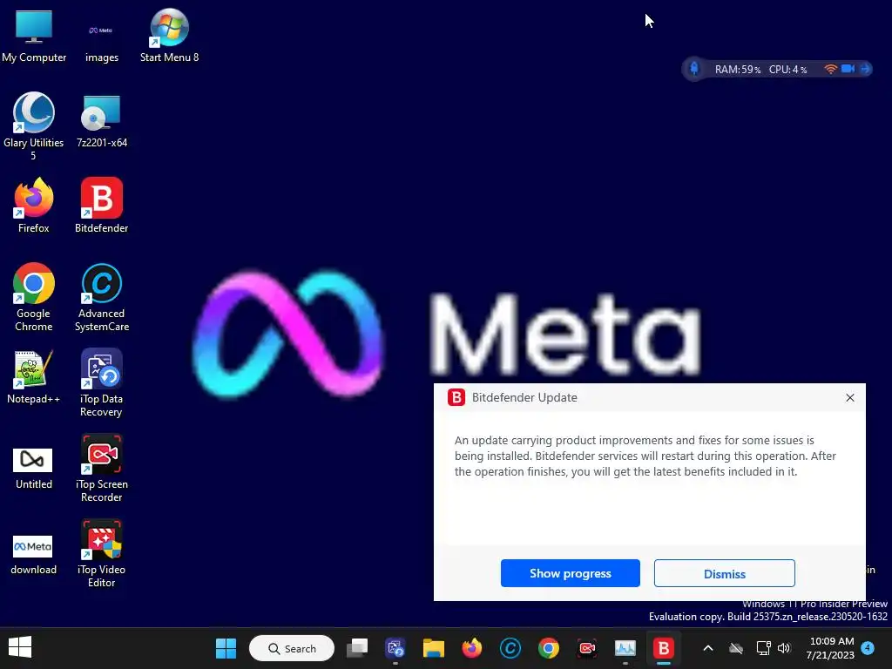Click Show progress in Bitdefender Update
The height and width of the screenshot is (669, 892).
[570, 573]
